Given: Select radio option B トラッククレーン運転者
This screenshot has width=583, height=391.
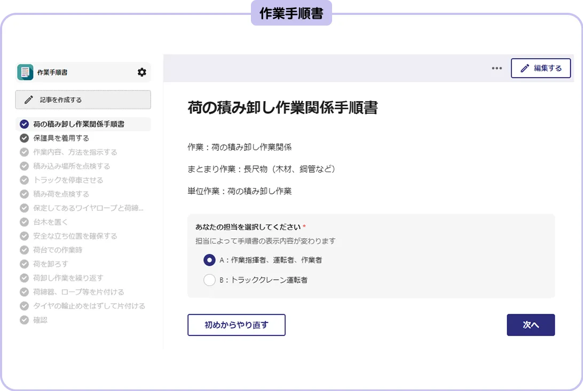Looking at the screenshot, I should (x=210, y=280).
